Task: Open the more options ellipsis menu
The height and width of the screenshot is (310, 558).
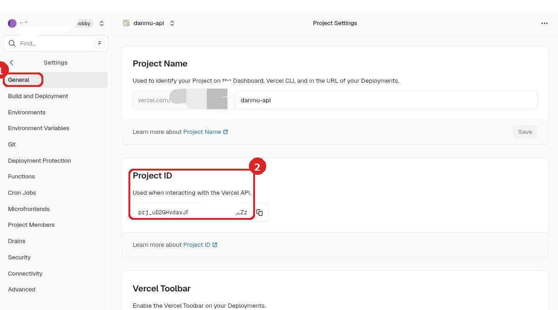Action: [544, 23]
